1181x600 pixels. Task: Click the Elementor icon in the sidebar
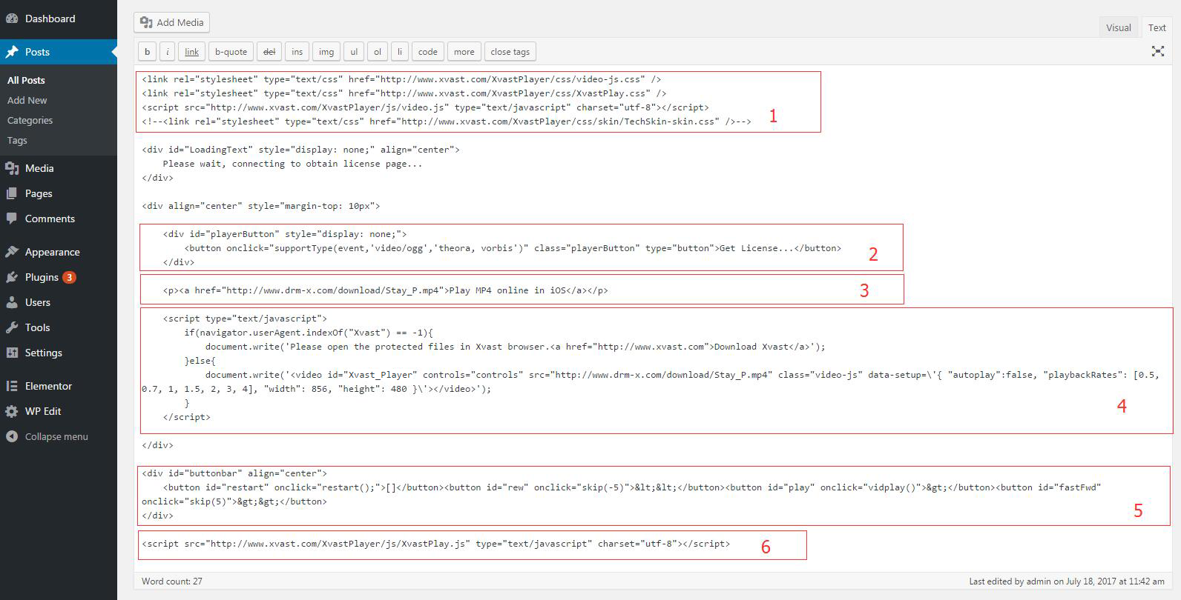tap(12, 386)
